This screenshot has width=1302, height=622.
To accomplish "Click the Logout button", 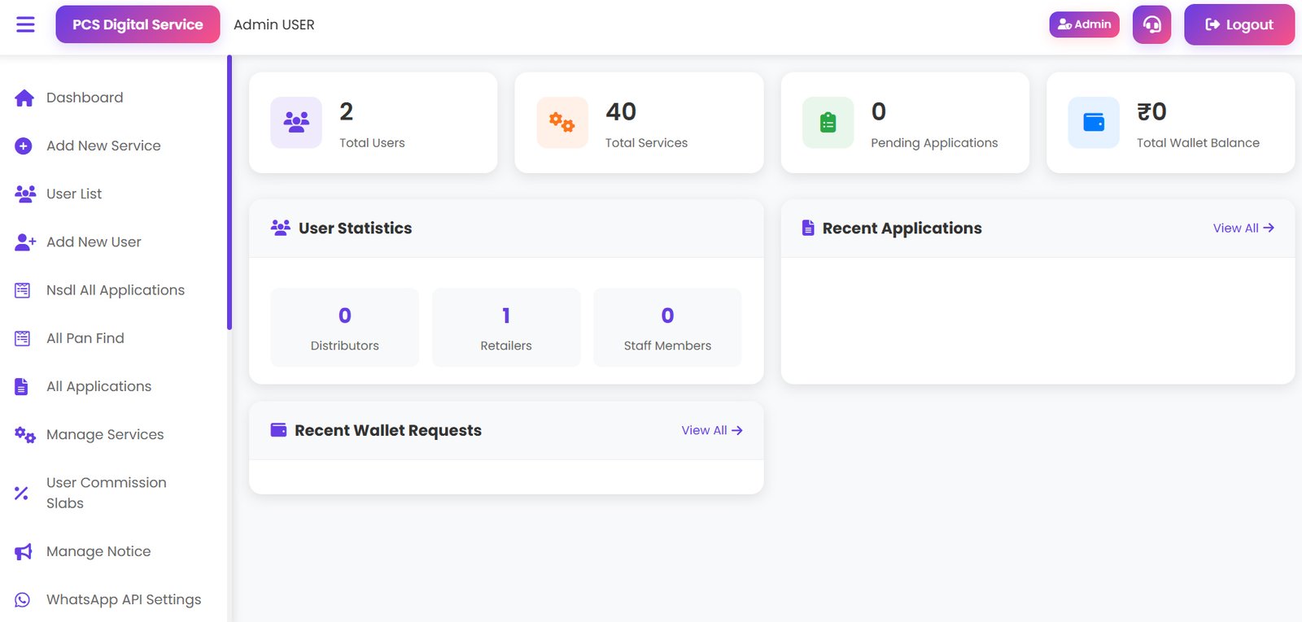I will tap(1239, 24).
